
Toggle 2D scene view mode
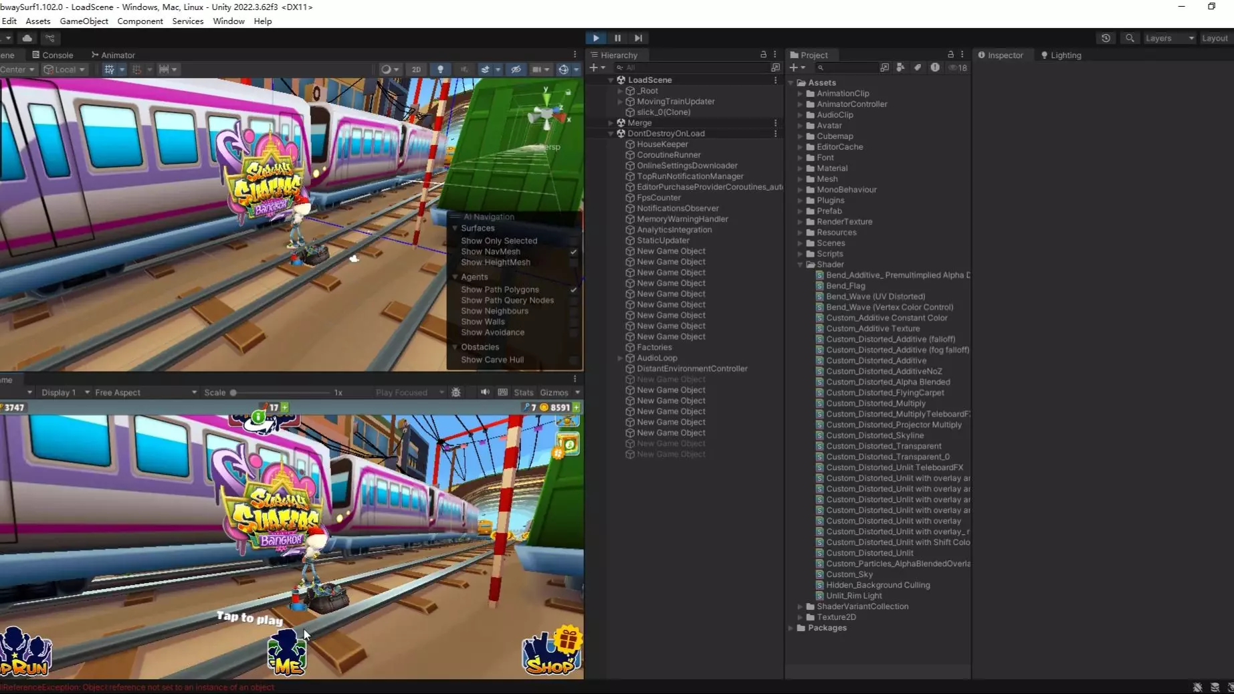click(x=416, y=70)
